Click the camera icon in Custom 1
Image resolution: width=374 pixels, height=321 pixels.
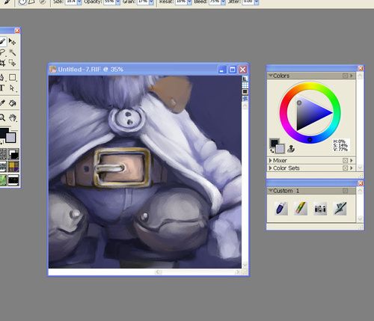point(320,208)
